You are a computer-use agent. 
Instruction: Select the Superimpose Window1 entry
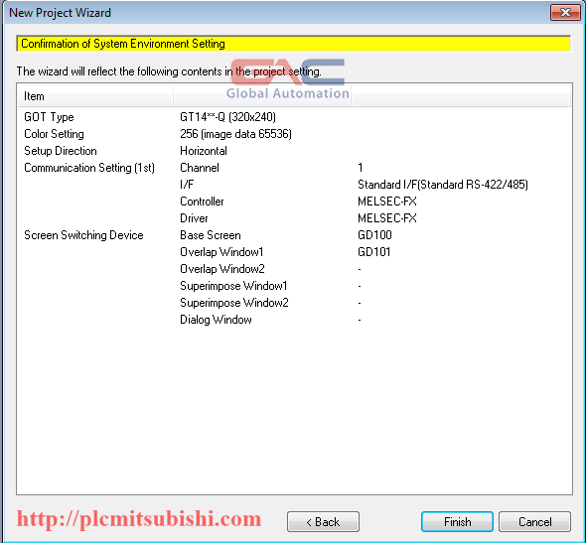click(x=233, y=286)
